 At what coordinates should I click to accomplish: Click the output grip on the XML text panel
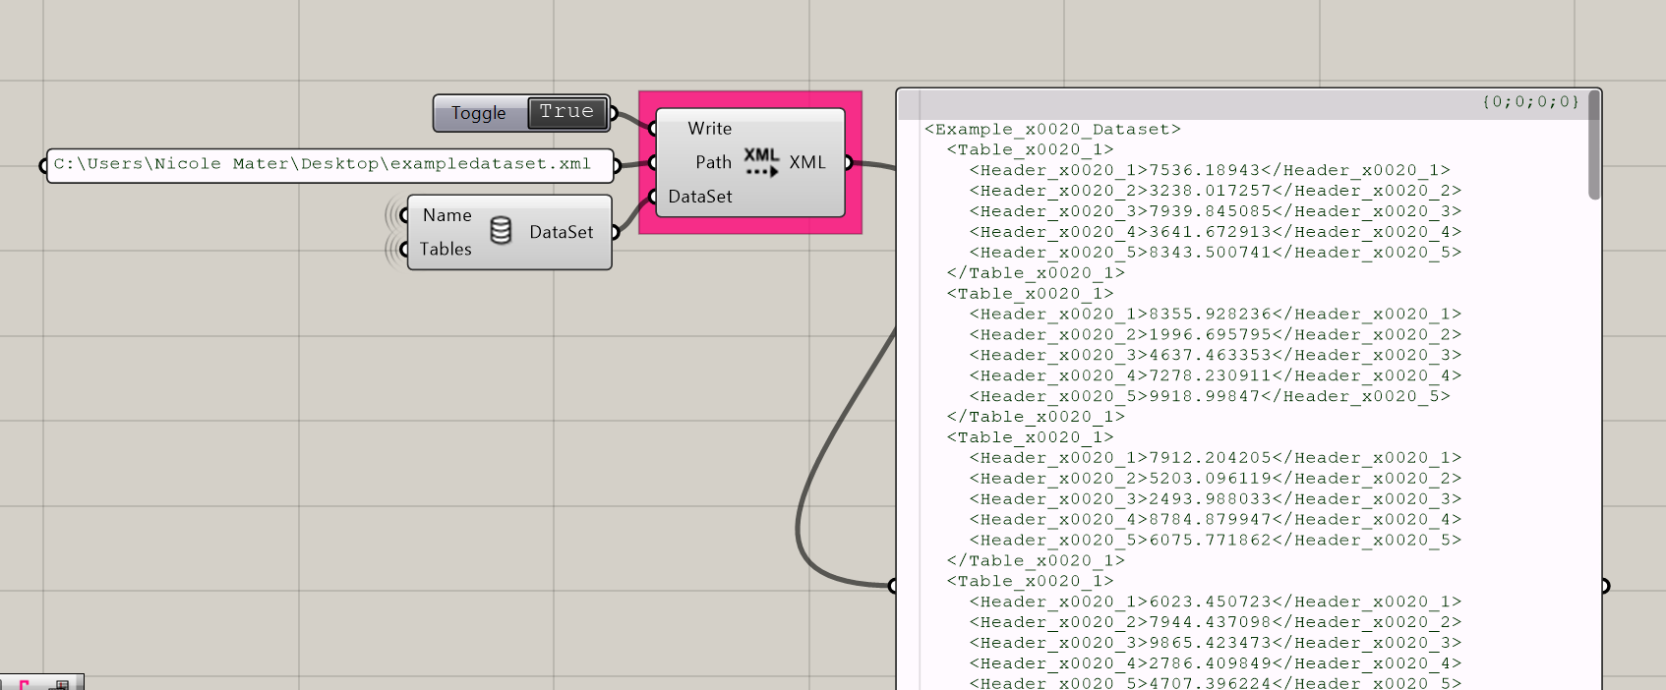pyautogui.click(x=1604, y=586)
